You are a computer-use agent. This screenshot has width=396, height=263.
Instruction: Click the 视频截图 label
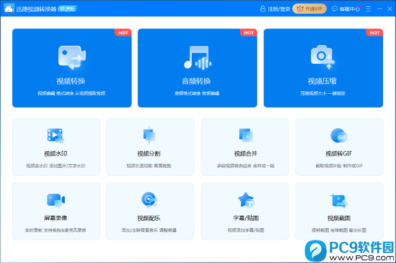pos(339,218)
